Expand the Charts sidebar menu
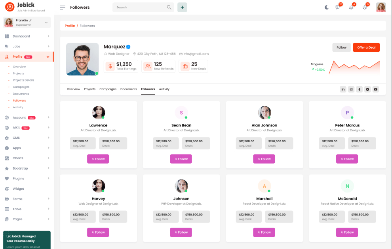Image resolution: width=392 pixels, height=249 pixels. coord(27,158)
